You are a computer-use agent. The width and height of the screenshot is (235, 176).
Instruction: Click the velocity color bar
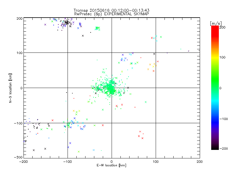215,88
